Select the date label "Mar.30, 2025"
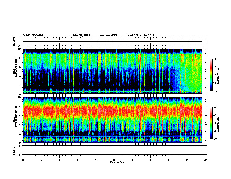 pyautogui.click(x=81, y=35)
